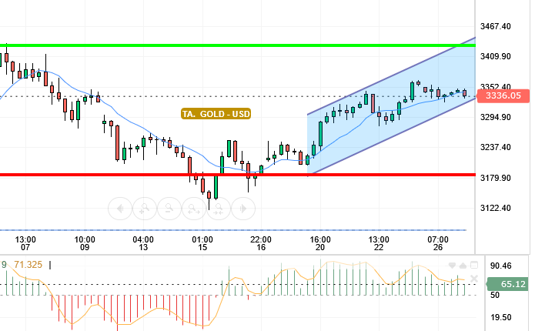
Task: Select the green horizontal resistance line
Action: (x=237, y=45)
